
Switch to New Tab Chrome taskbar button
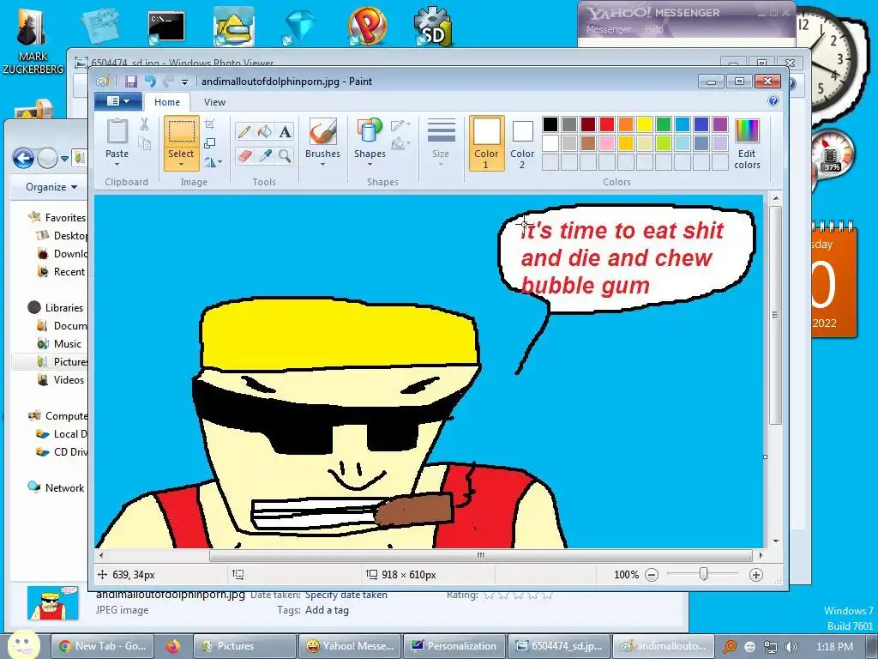point(102,646)
